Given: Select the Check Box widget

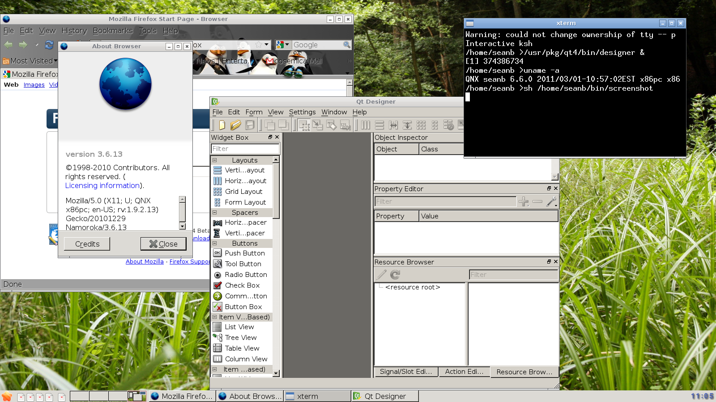Looking at the screenshot, I should point(242,285).
